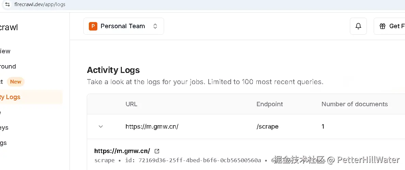Open Activity Logs in the sidebar
Image resolution: width=405 pixels, height=170 pixels.
click(x=10, y=97)
